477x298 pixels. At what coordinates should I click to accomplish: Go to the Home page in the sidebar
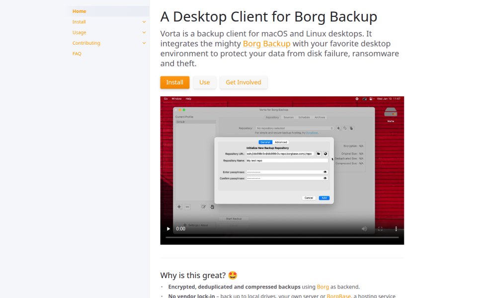79,11
